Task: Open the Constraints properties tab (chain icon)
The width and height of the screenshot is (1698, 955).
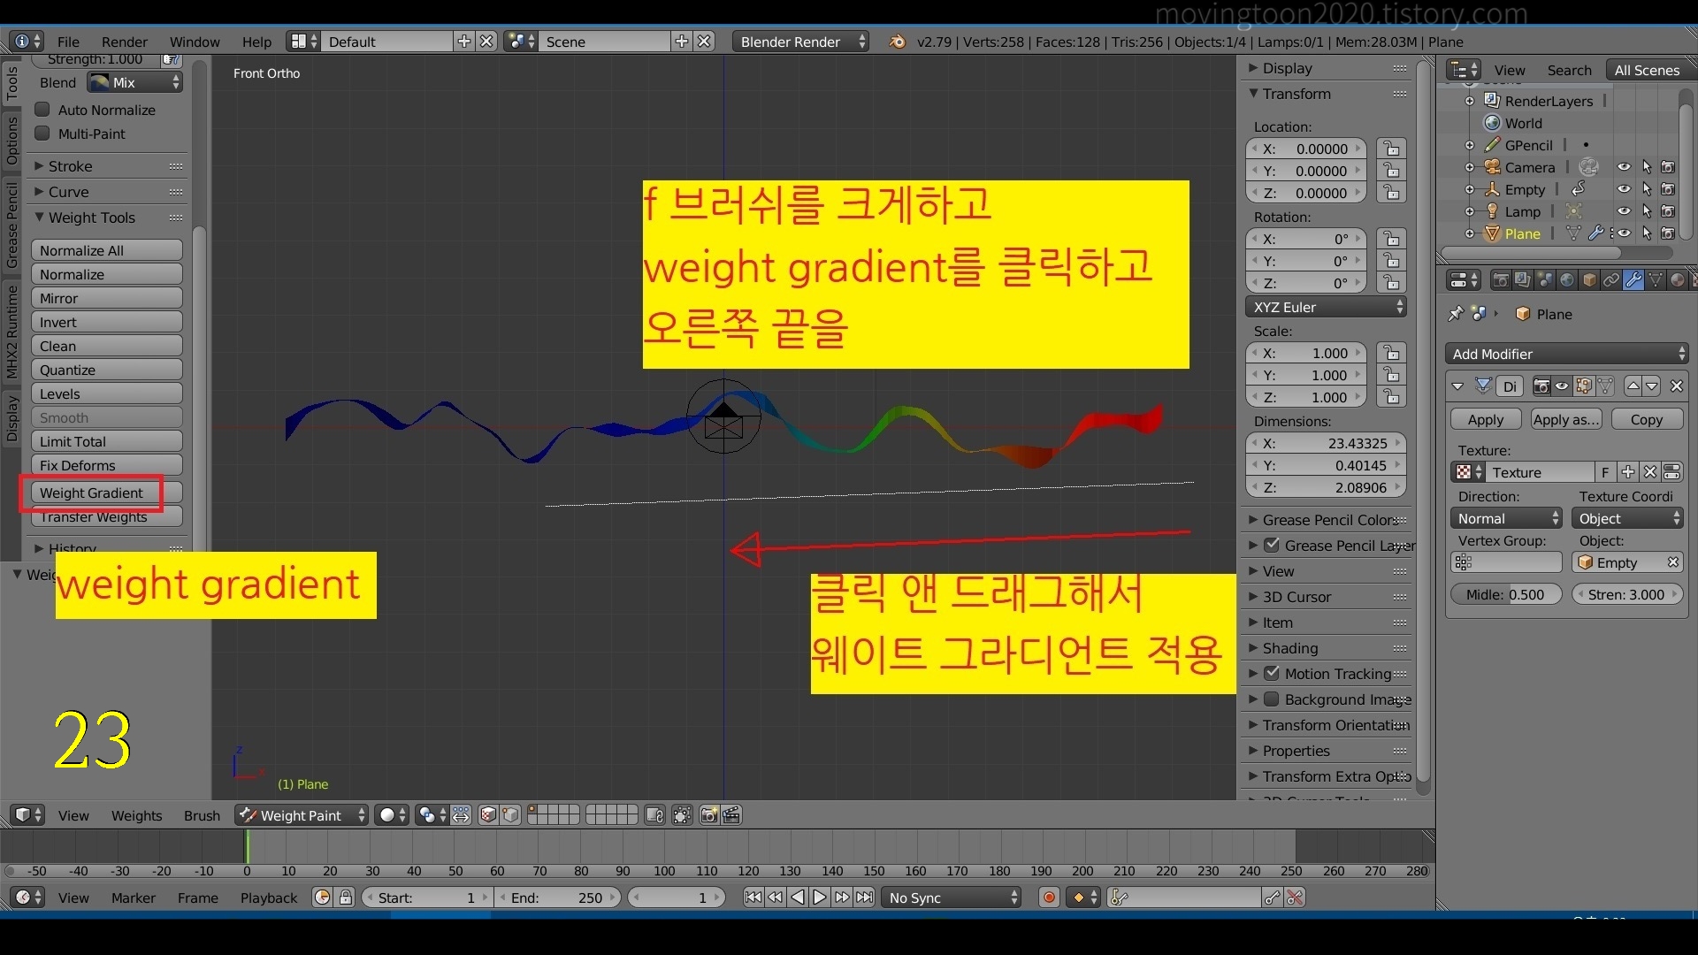Action: tap(1611, 280)
